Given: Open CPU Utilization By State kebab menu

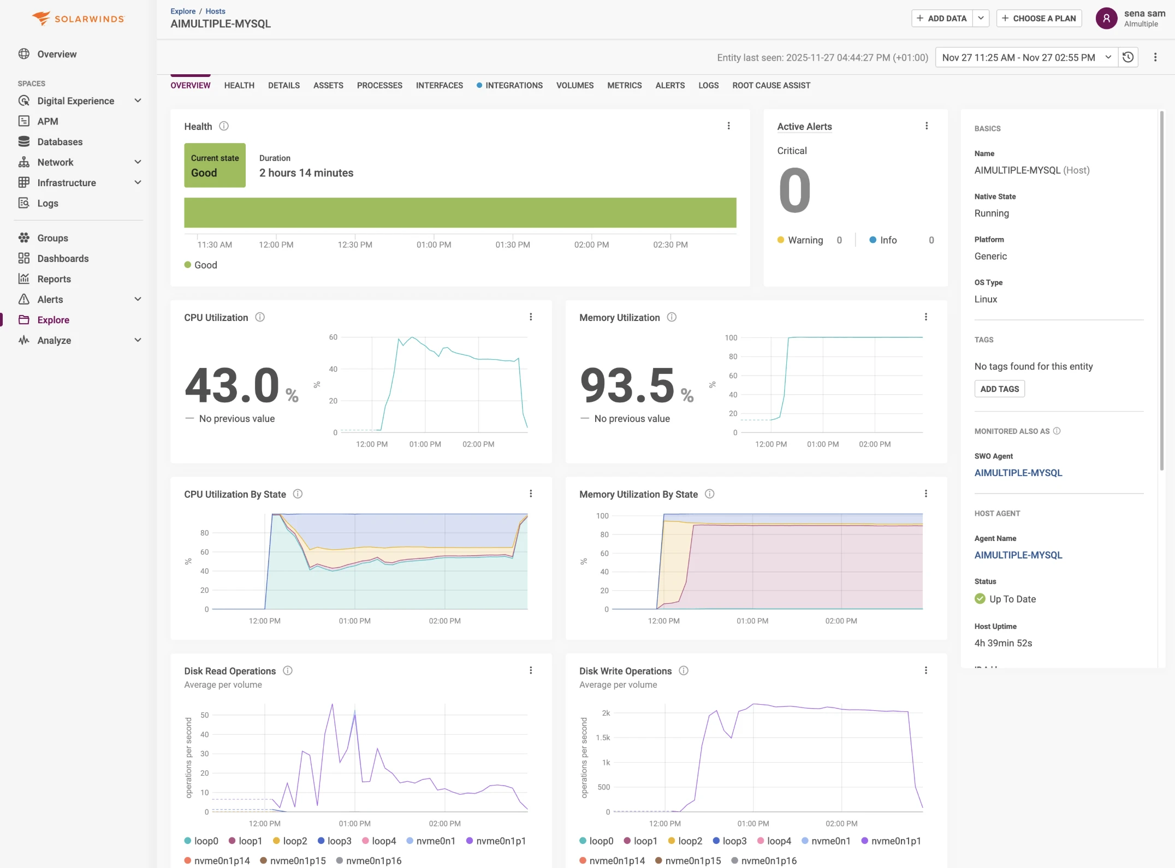Looking at the screenshot, I should [531, 494].
